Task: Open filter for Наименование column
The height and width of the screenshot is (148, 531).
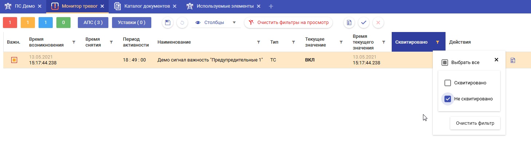Action: [259, 42]
